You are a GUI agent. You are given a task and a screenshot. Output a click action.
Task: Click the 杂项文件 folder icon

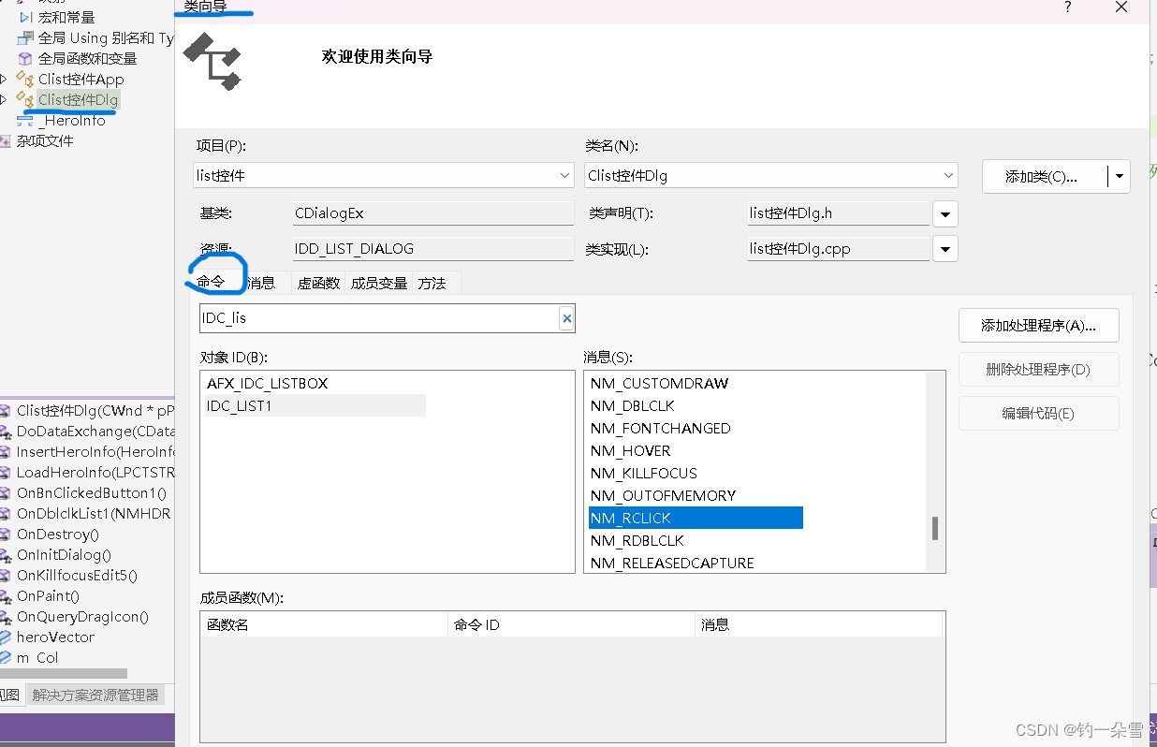coord(7,140)
